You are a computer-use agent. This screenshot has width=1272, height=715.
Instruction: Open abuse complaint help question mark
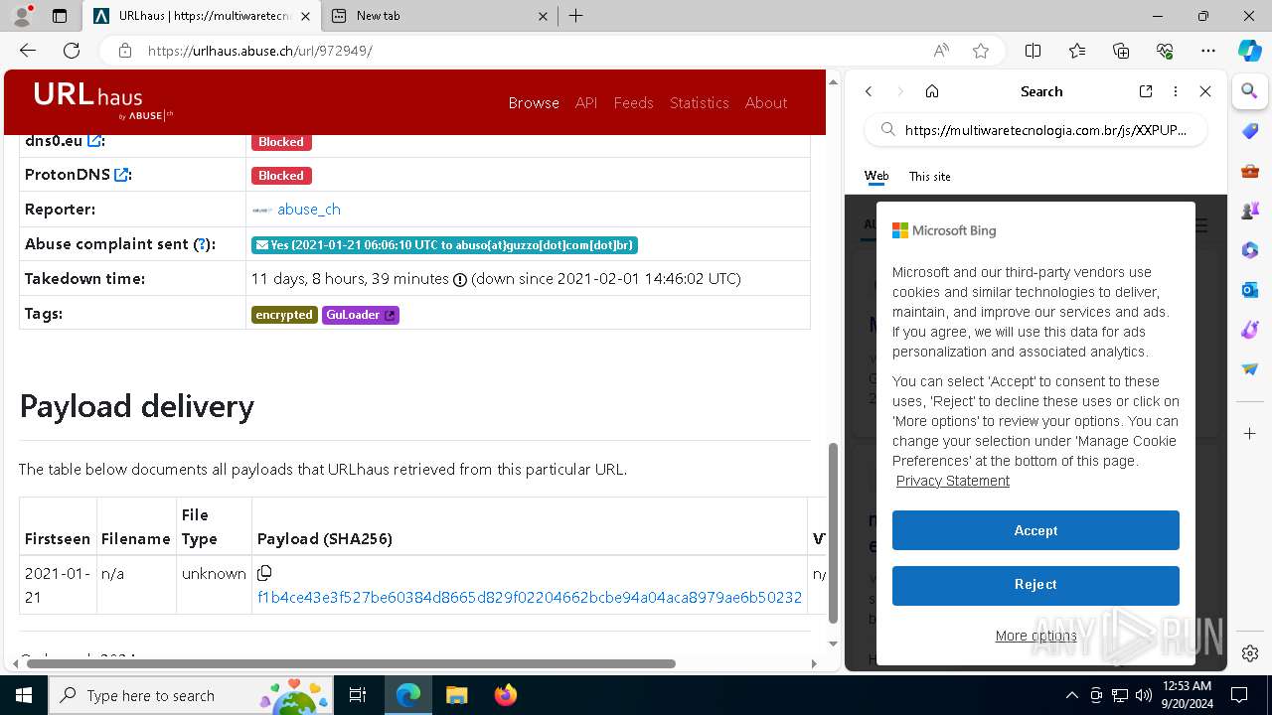pos(202,244)
